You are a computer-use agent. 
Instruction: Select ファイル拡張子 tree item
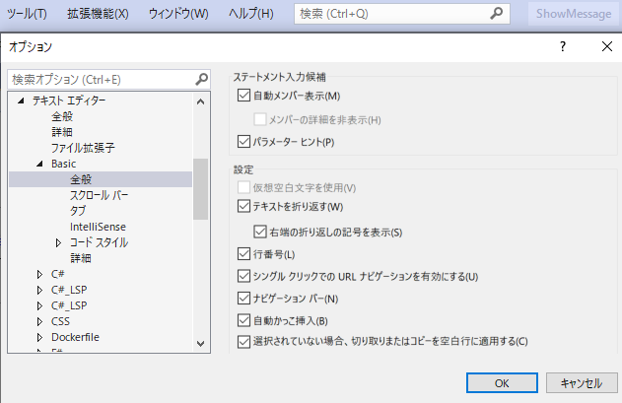click(84, 148)
